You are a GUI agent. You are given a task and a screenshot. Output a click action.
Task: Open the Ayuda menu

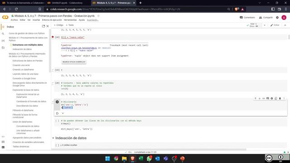point(82,20)
